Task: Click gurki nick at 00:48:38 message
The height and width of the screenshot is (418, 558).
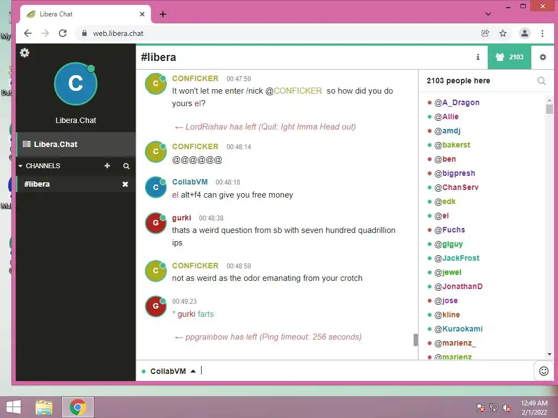Action: (181, 218)
